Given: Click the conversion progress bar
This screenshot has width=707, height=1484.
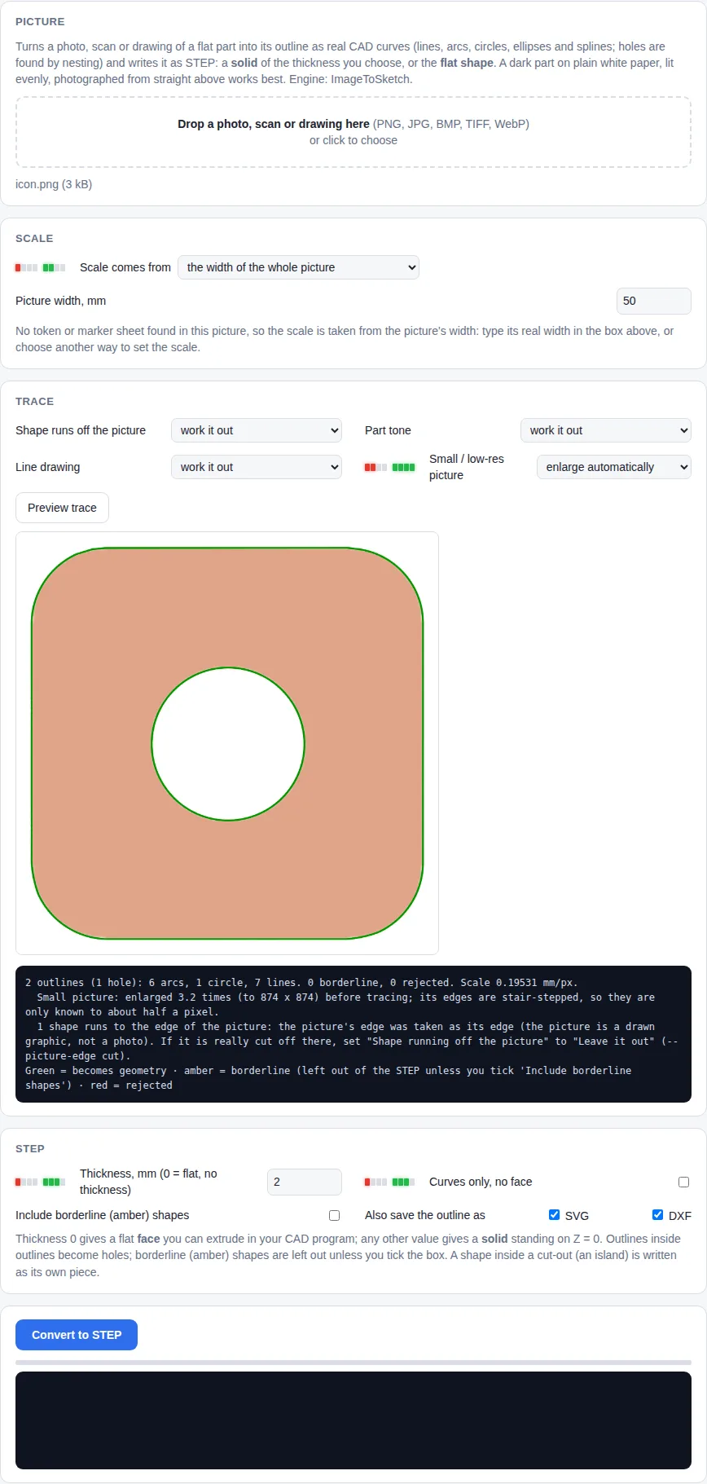Looking at the screenshot, I should click(353, 1363).
